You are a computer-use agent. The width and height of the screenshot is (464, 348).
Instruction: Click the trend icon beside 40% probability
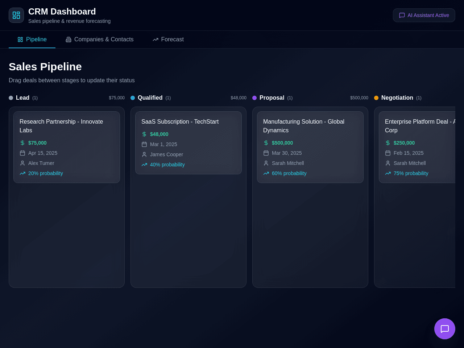click(x=144, y=165)
